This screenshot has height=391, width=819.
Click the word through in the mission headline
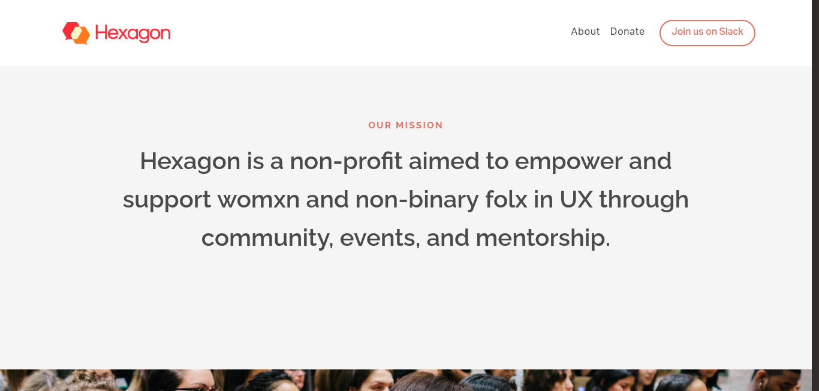[x=644, y=200]
